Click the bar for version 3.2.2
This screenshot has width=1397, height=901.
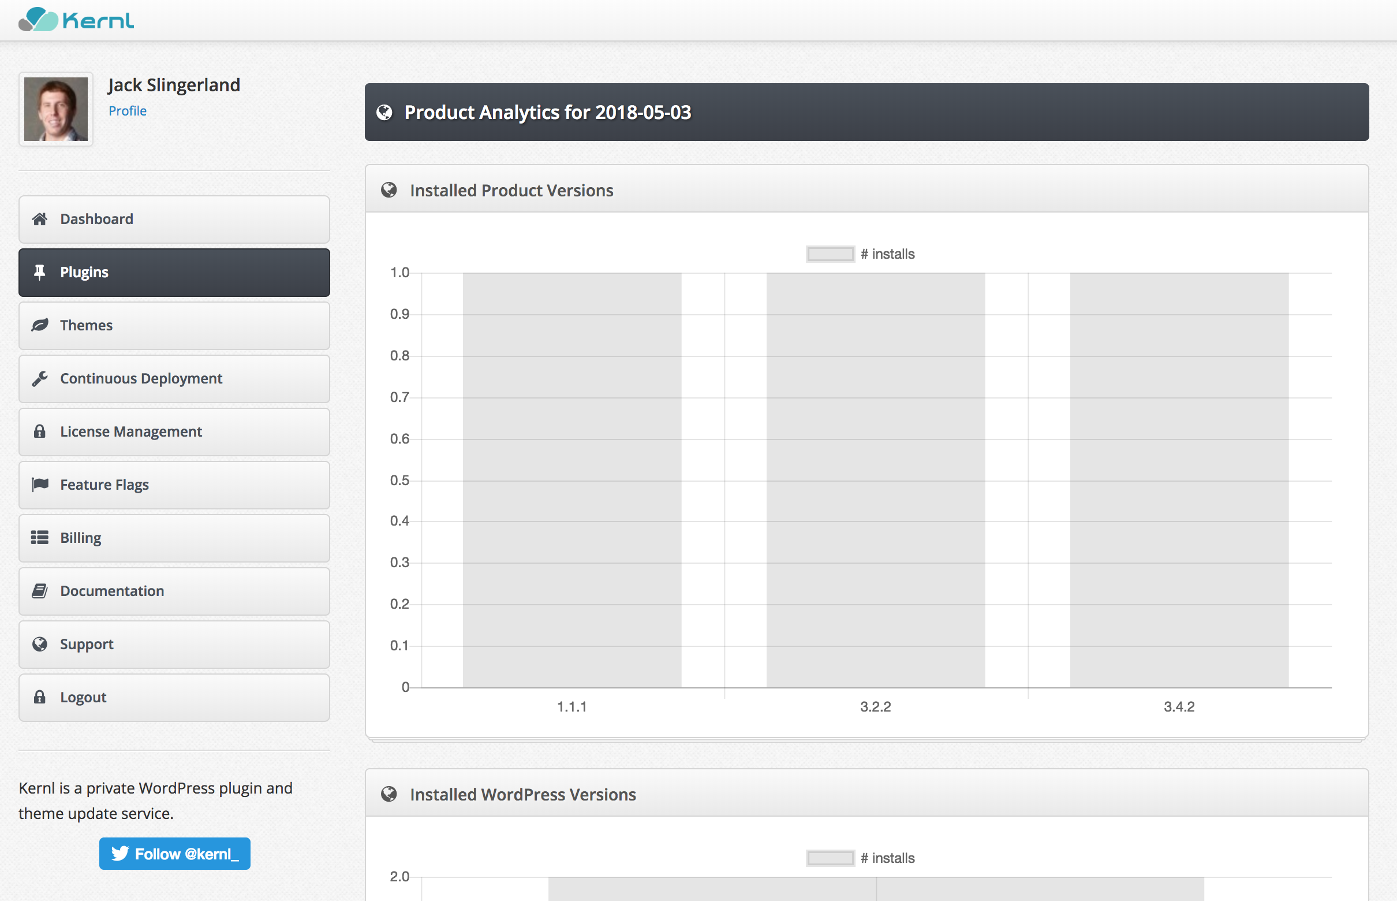pyautogui.click(x=875, y=480)
